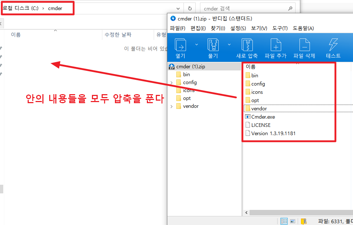Click the image preview icon in status bar
The image size is (353, 225).
point(293,221)
